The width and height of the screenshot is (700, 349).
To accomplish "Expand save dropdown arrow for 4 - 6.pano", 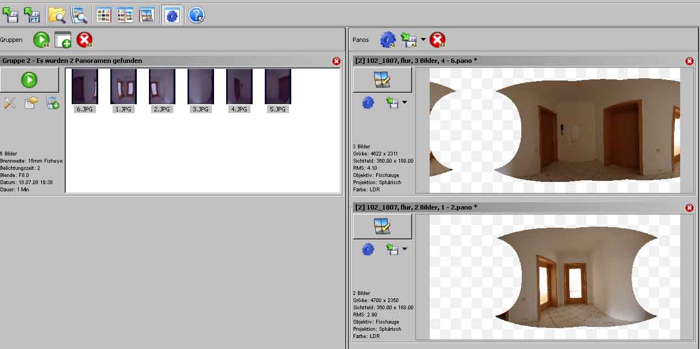I will 405,103.
